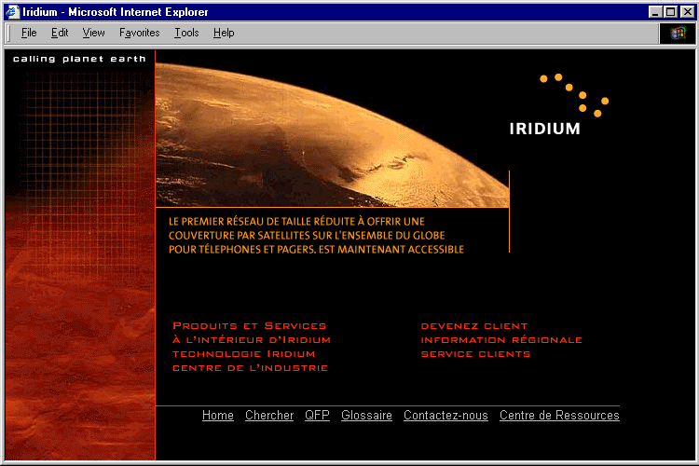Open the View menu
The width and height of the screenshot is (699, 466).
click(93, 33)
